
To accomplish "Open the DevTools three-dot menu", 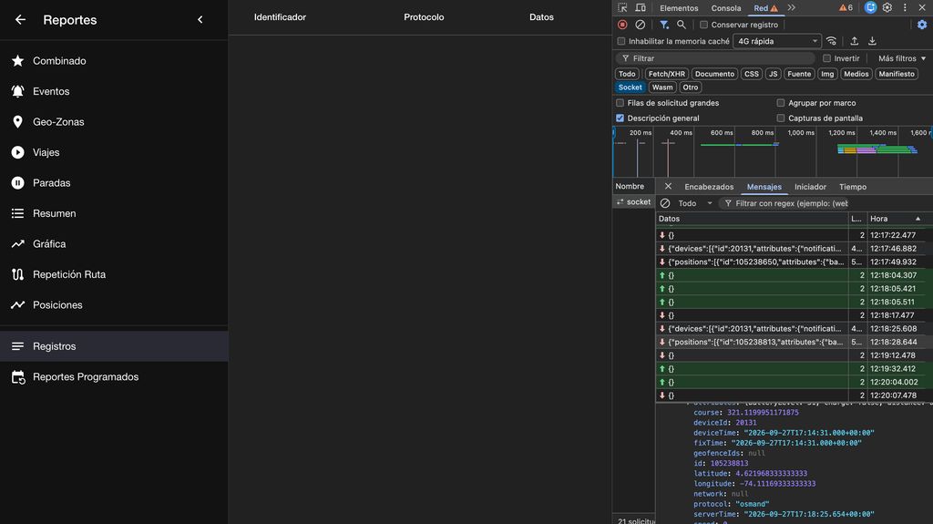I will coord(905,7).
